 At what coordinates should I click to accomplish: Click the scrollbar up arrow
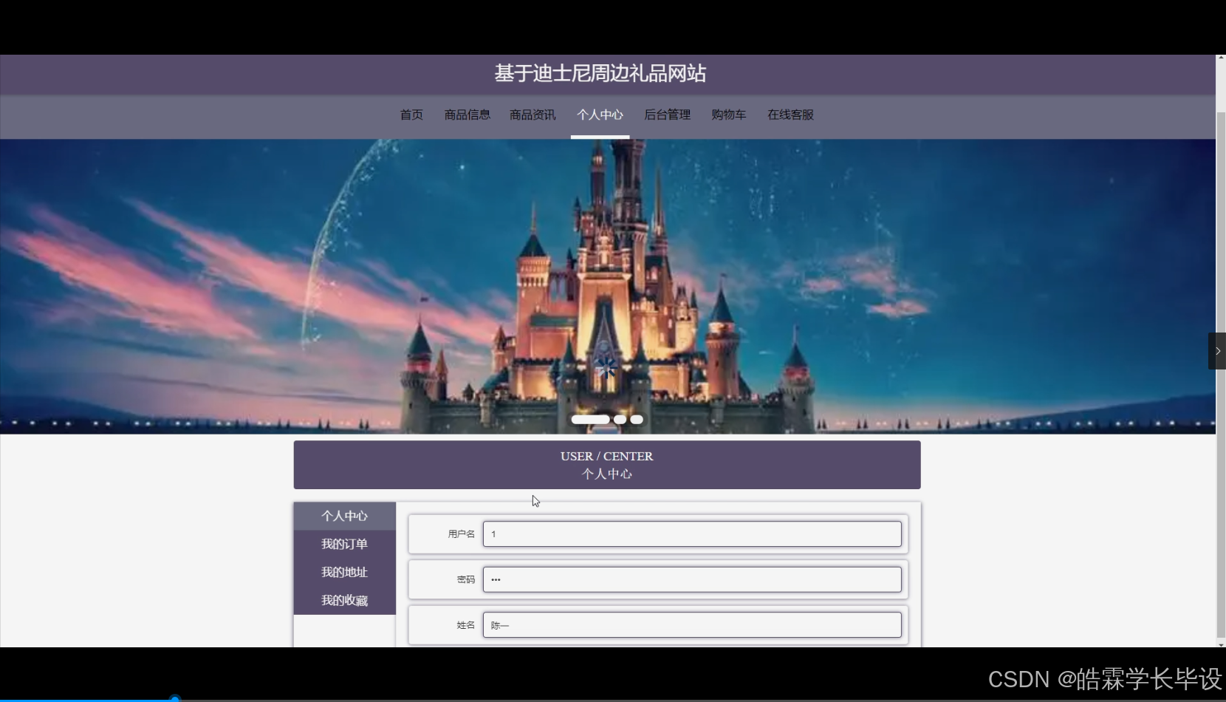1221,58
